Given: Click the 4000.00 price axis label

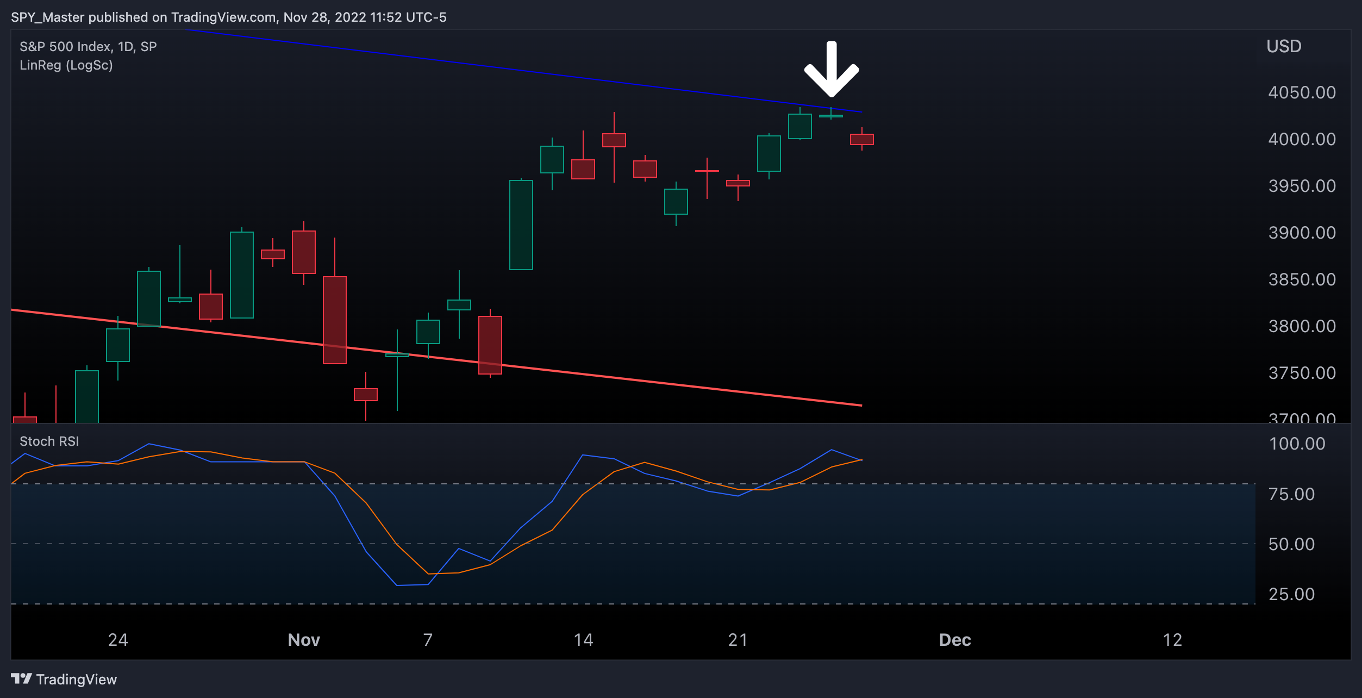Looking at the screenshot, I should tap(1302, 139).
